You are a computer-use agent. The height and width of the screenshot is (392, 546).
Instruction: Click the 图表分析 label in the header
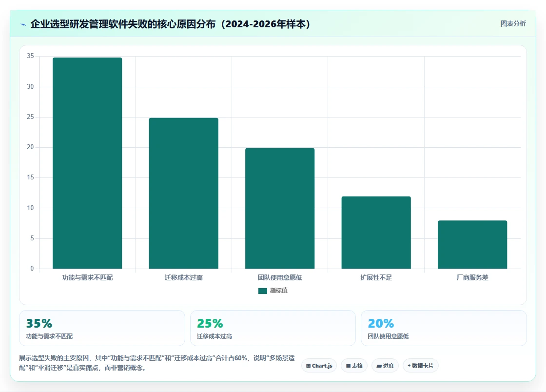click(x=513, y=24)
